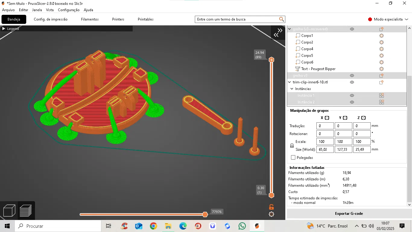This screenshot has height=232, width=412.
Task: Open settings cog for Corpo1
Action: (381, 36)
